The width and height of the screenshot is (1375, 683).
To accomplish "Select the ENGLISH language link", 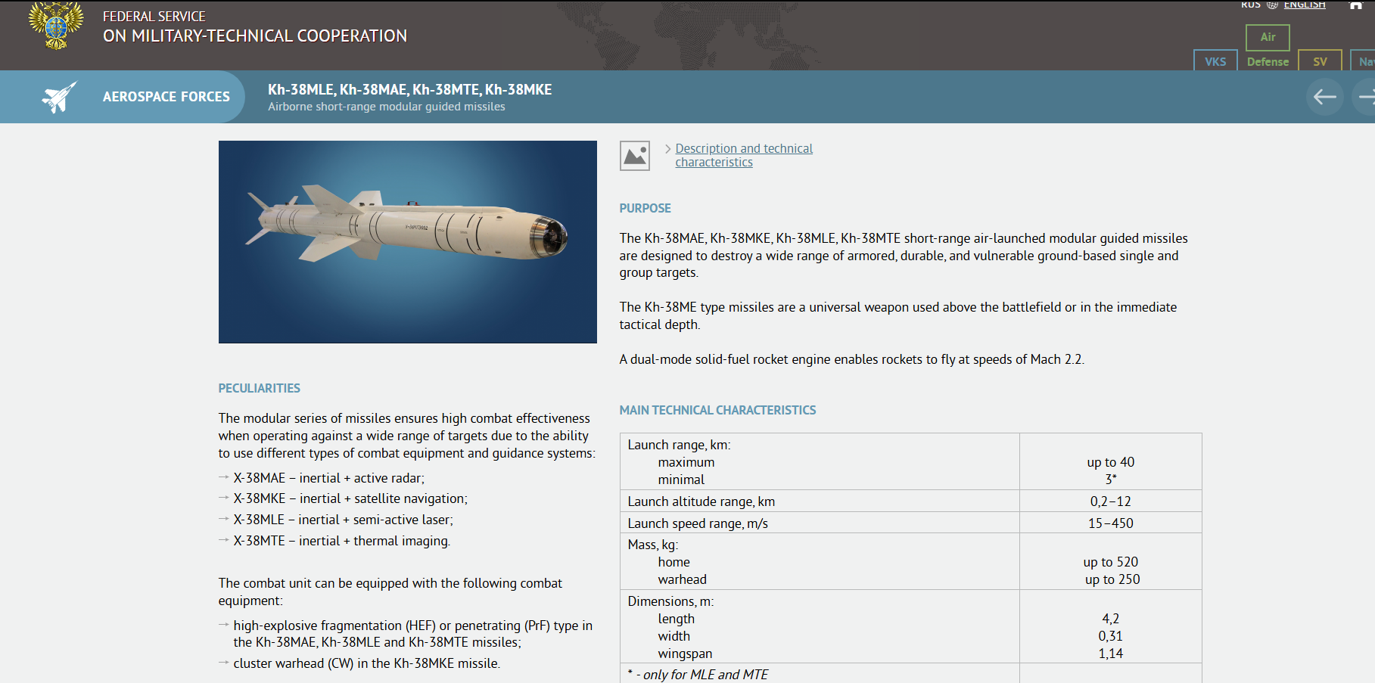I will (x=1305, y=5).
